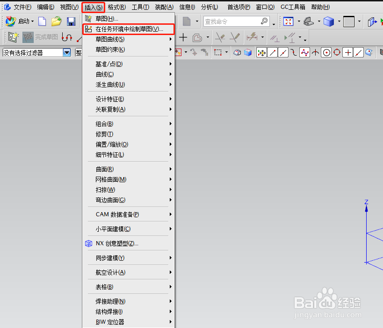Expand dropdown arrow beside Offset Curve tool
Image resolution: width=383 pixels, height=328 pixels.
coord(208,37)
